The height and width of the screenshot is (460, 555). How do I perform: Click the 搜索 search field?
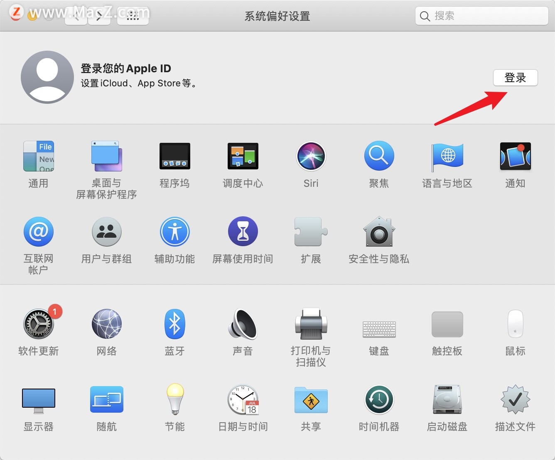click(482, 16)
